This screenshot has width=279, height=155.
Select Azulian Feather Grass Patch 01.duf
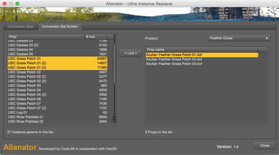(x=202, y=55)
